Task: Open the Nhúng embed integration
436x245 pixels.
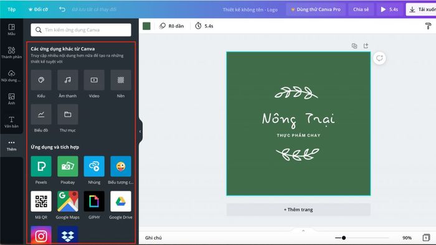Action: 94,166
